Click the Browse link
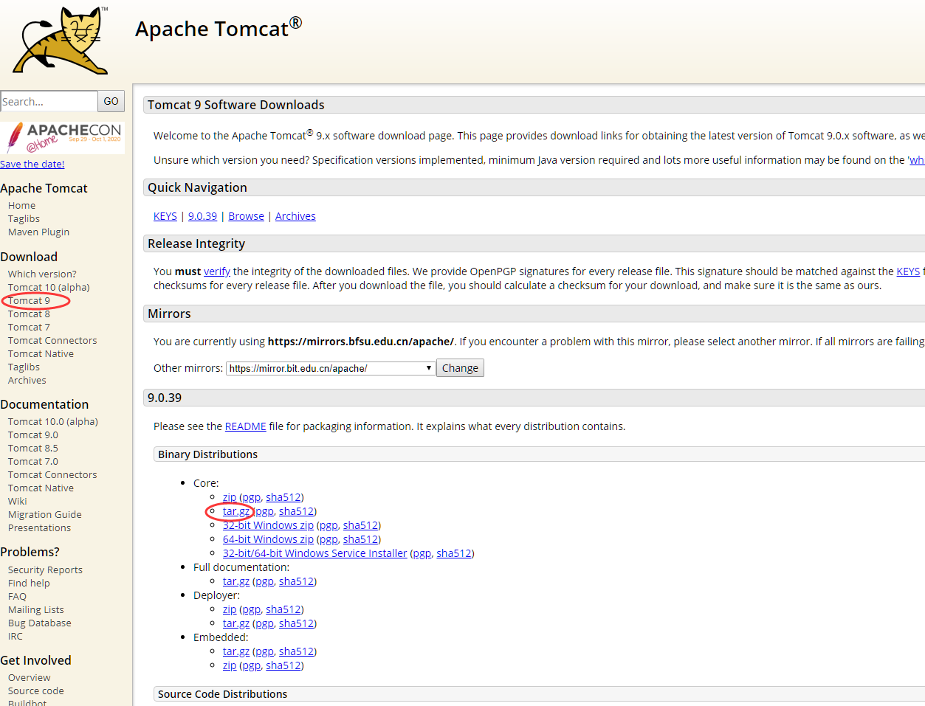The image size is (925, 706). 246,216
